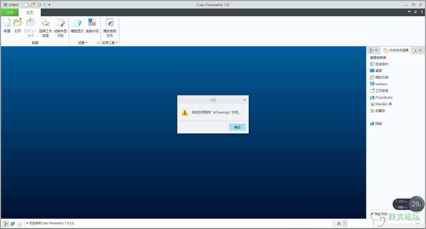Click the full screen square icon in status bar
426x229 pixels.
point(19,224)
